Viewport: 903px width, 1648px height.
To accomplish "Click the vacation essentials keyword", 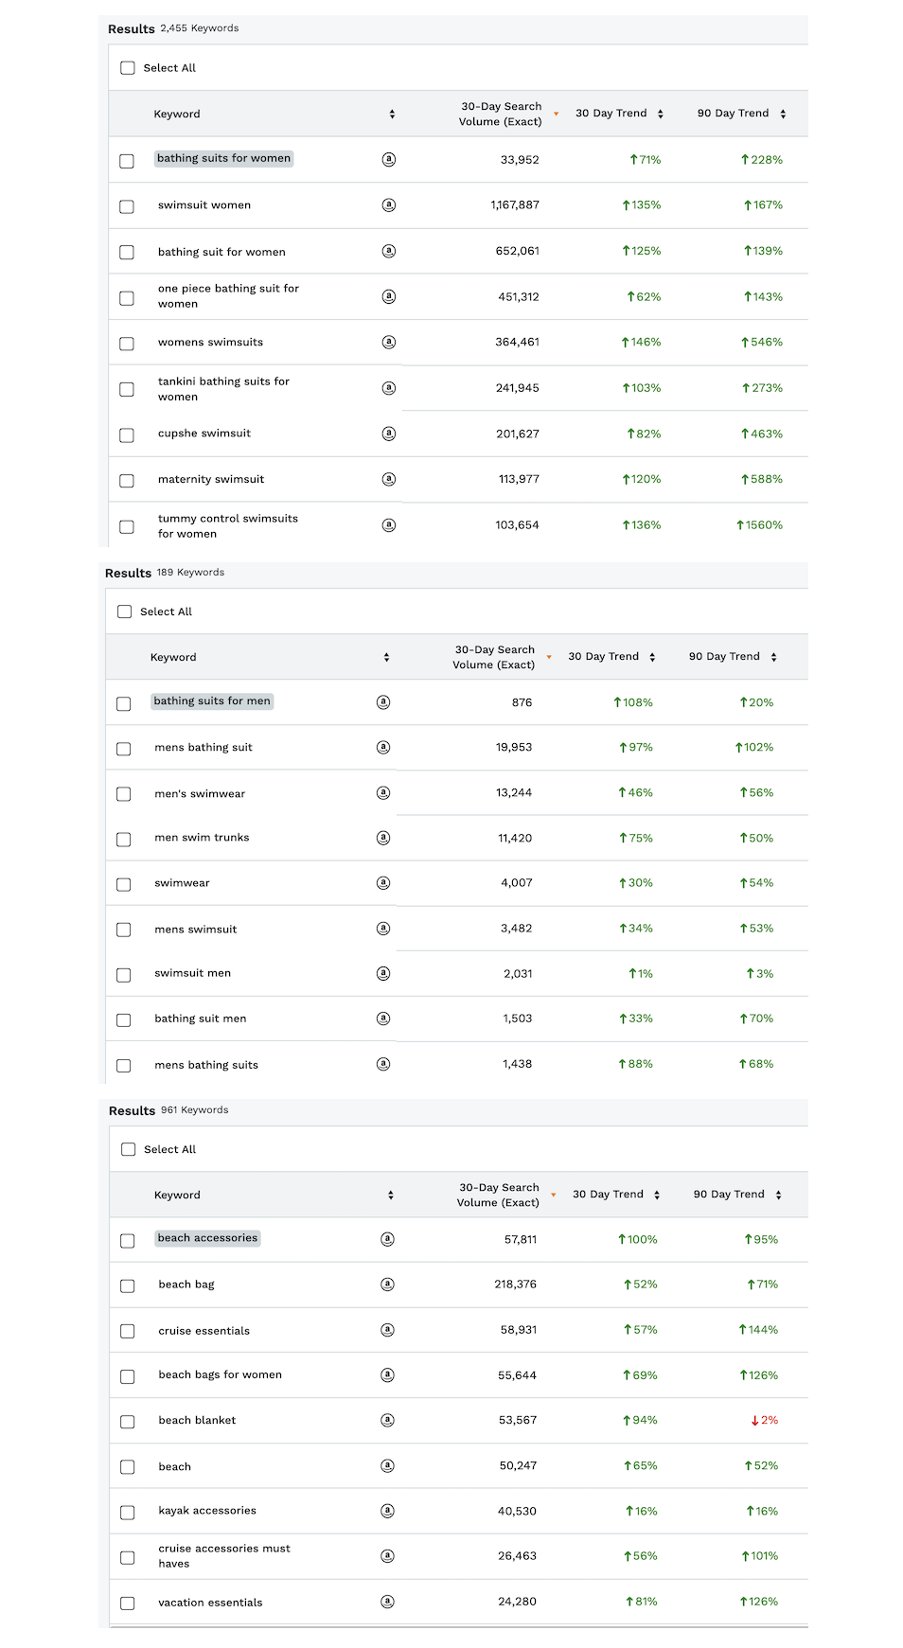I will click(x=210, y=1603).
